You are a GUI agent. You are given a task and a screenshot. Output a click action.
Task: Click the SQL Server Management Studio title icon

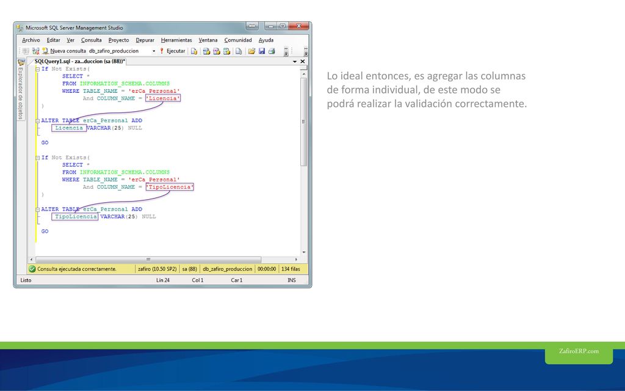(x=20, y=28)
